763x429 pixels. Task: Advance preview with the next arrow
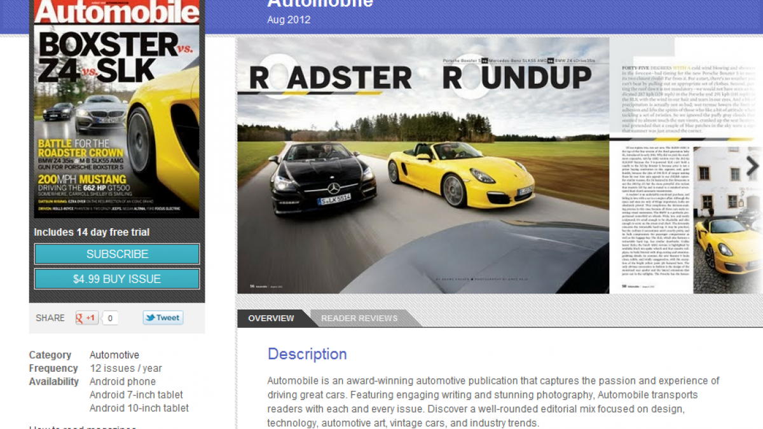(x=752, y=167)
